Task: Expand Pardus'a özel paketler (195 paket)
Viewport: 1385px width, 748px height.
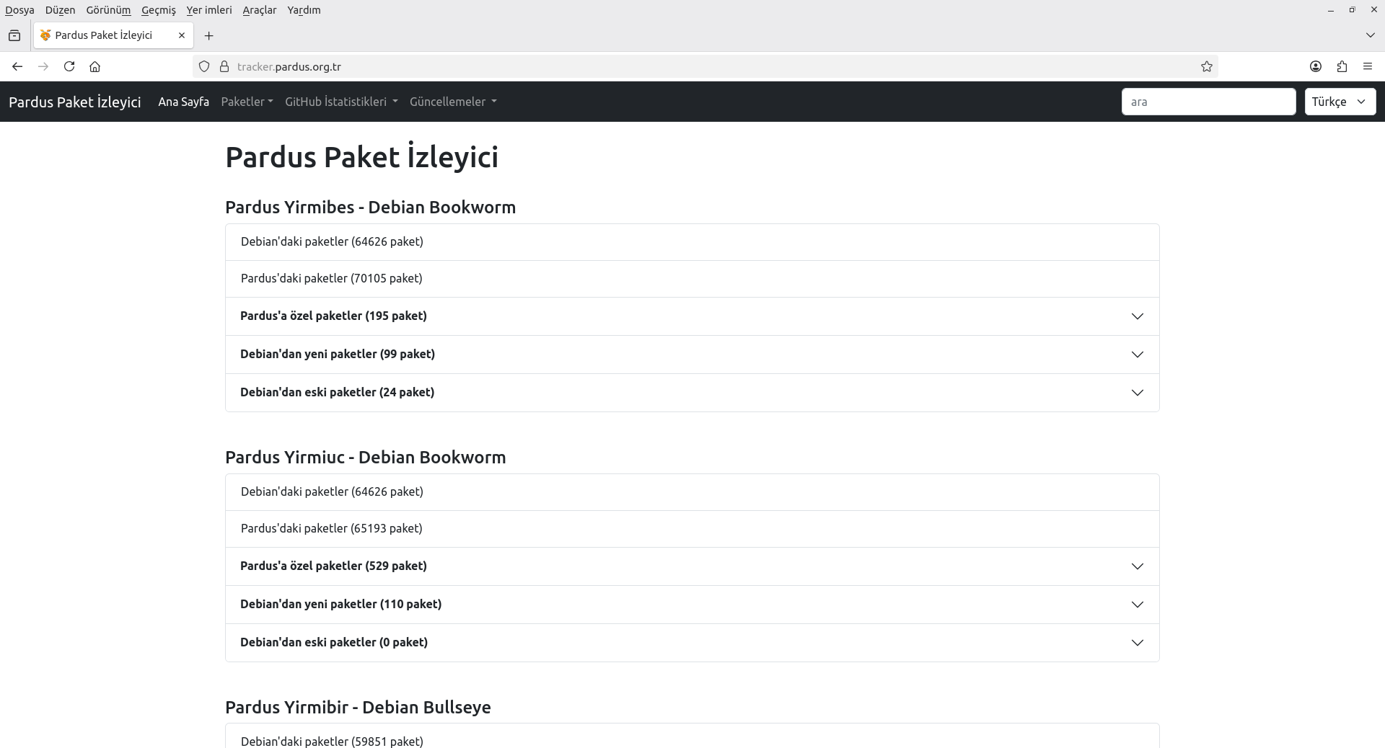Action: tap(692, 316)
